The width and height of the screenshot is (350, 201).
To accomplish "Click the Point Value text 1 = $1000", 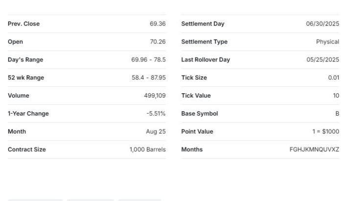I will coord(326,132).
